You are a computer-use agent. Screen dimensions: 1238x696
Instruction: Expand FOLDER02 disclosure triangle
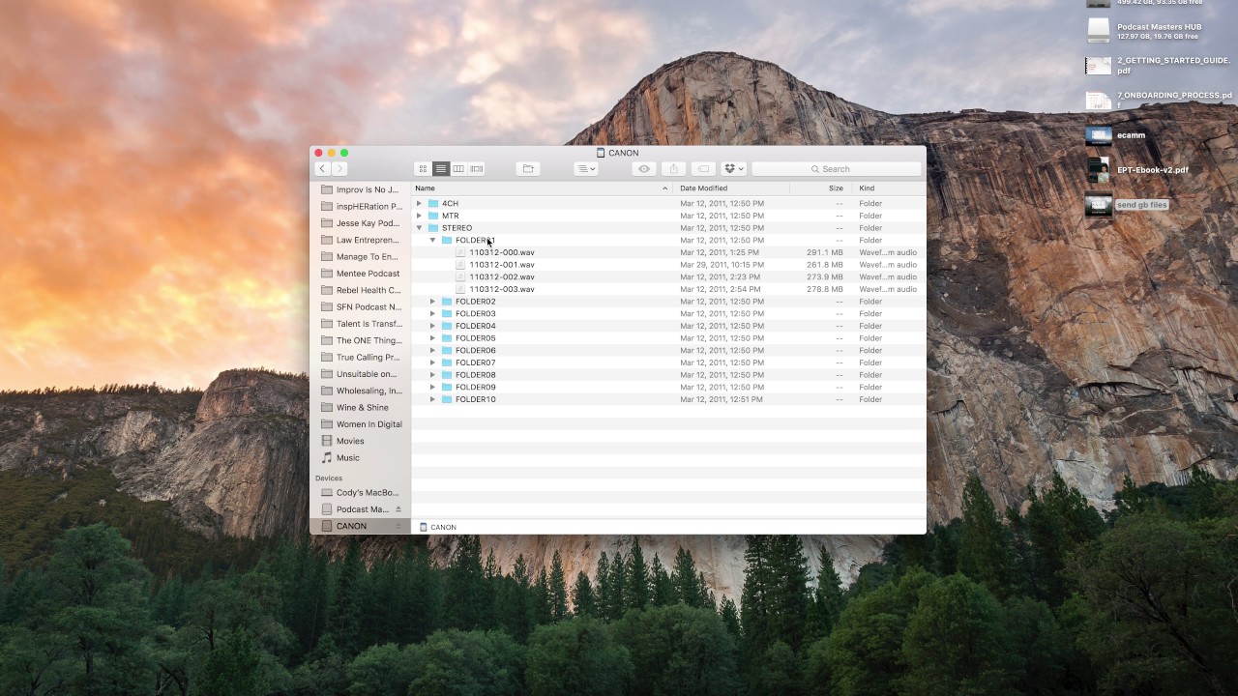[x=432, y=302]
